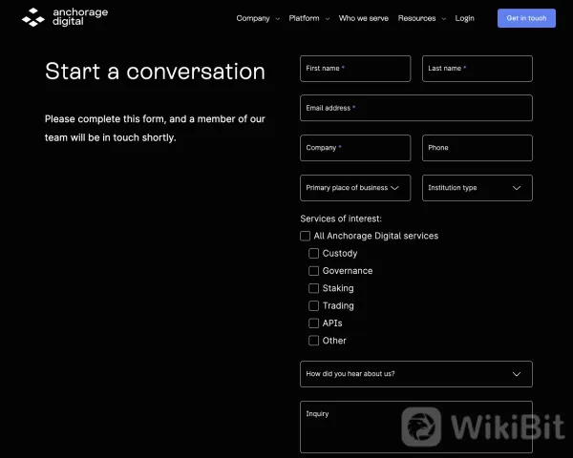The image size is (573, 458).
Task: Select the Email address input
Action: [x=416, y=108]
